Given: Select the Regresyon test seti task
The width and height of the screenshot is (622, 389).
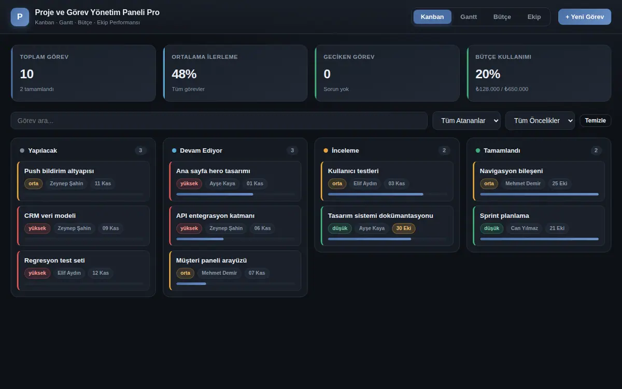Looking at the screenshot, I should 83,271.
